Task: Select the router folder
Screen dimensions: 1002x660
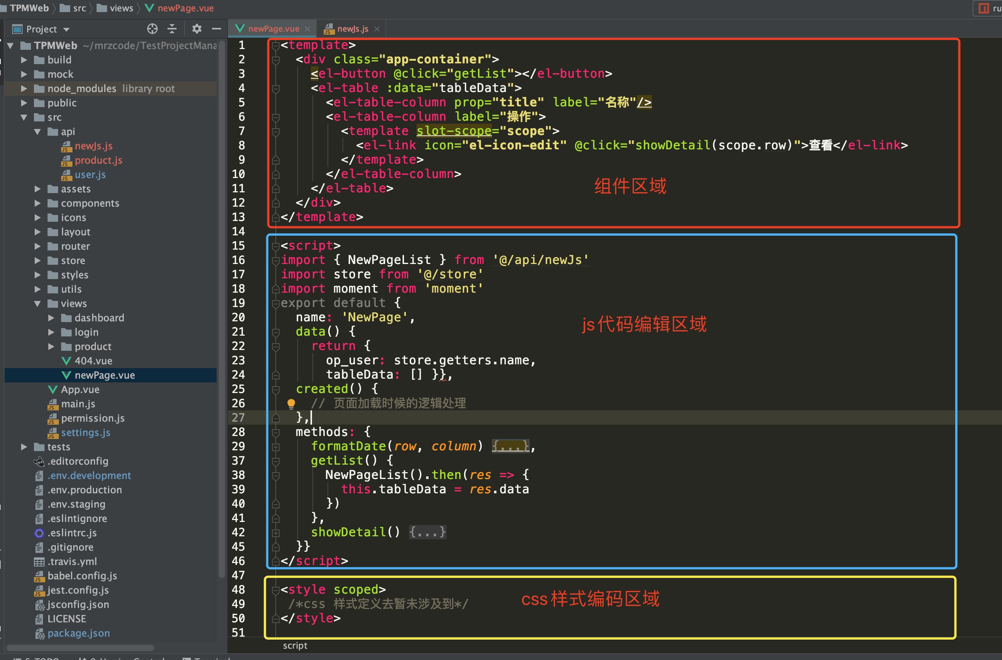Action: point(75,246)
